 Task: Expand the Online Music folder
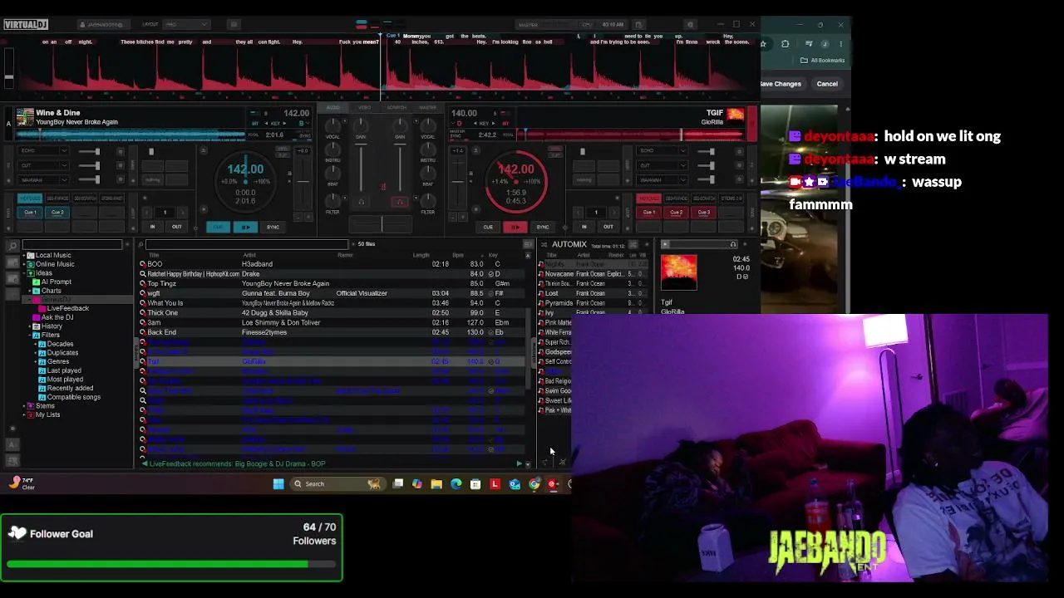pos(24,264)
